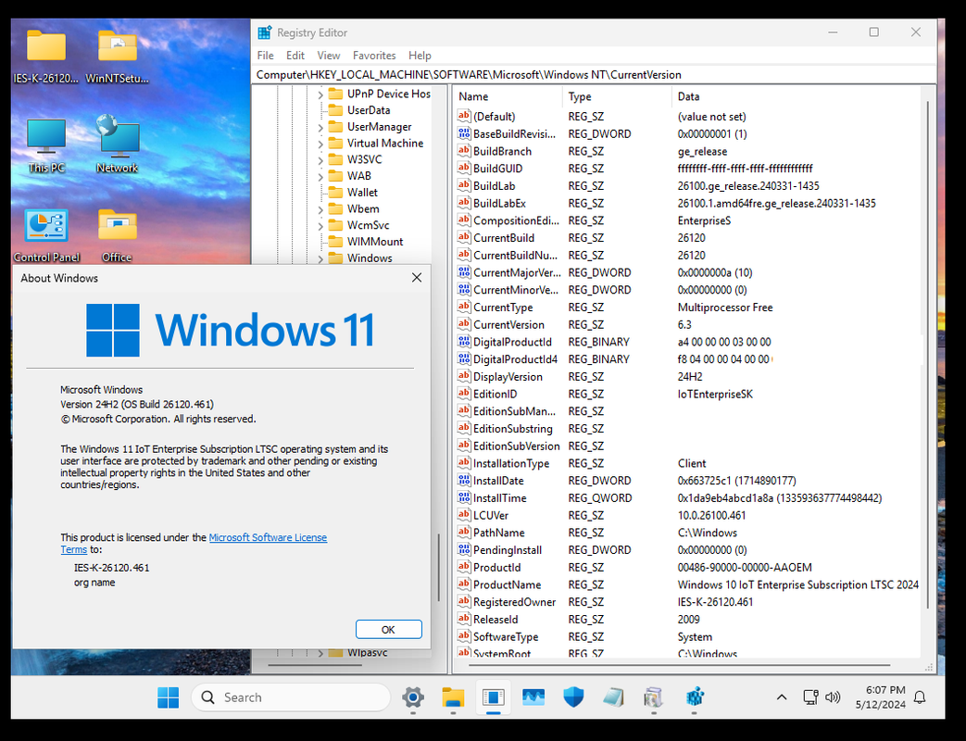The width and height of the screenshot is (966, 741).
Task: Click the Terms link
Action: [73, 549]
